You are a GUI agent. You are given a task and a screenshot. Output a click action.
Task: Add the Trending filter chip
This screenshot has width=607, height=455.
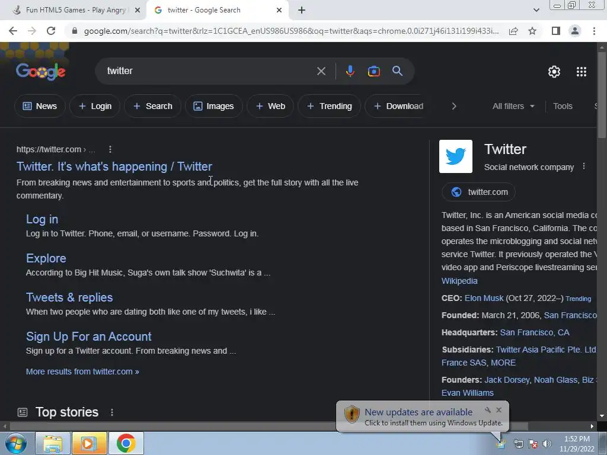pyautogui.click(x=329, y=106)
